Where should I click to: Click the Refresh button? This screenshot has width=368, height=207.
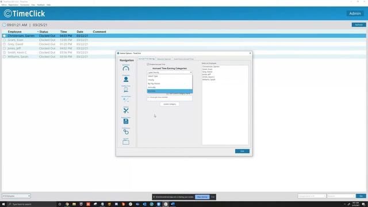click(359, 25)
